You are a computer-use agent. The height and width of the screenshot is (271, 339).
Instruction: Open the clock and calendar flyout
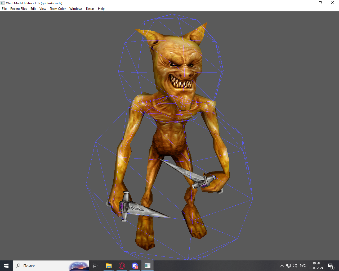tap(316, 266)
